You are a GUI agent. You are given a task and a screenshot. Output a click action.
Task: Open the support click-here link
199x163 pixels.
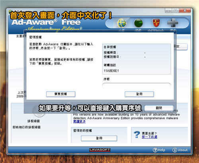[150, 137]
